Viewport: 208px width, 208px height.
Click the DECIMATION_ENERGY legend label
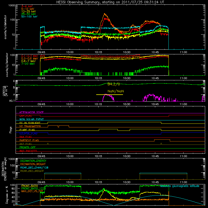[x=33, y=161]
